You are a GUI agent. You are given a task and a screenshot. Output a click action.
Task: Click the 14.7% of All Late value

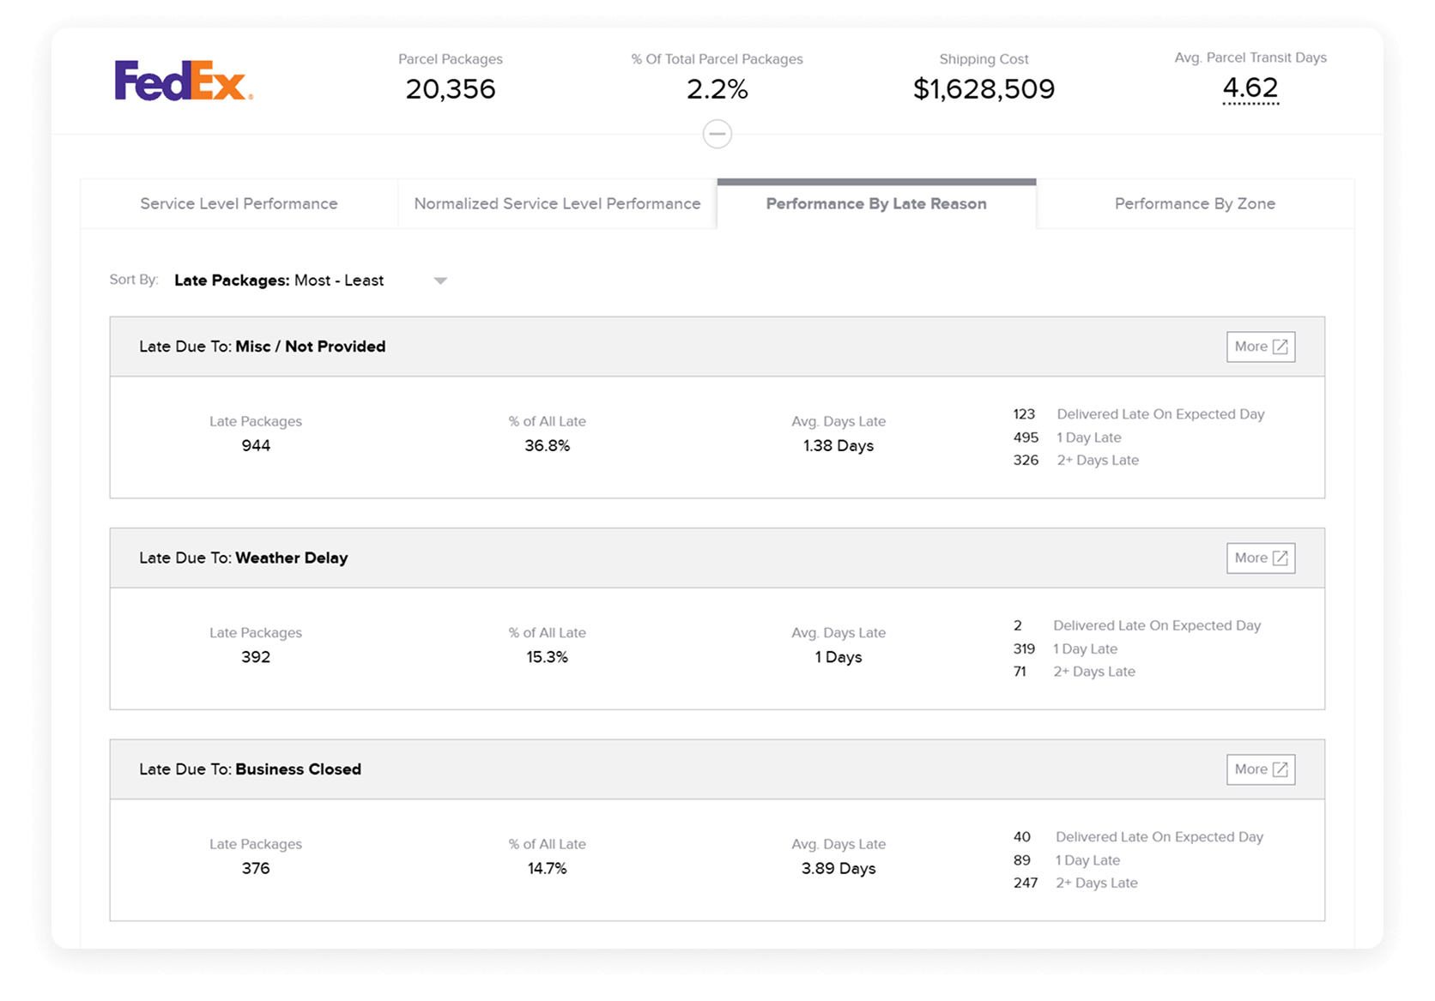click(x=548, y=869)
